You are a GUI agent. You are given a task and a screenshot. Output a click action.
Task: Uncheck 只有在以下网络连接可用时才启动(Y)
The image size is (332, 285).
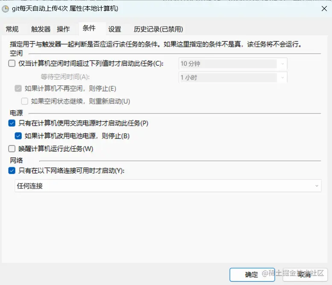click(12, 170)
